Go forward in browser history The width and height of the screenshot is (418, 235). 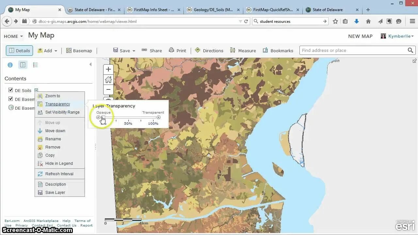click(16, 21)
